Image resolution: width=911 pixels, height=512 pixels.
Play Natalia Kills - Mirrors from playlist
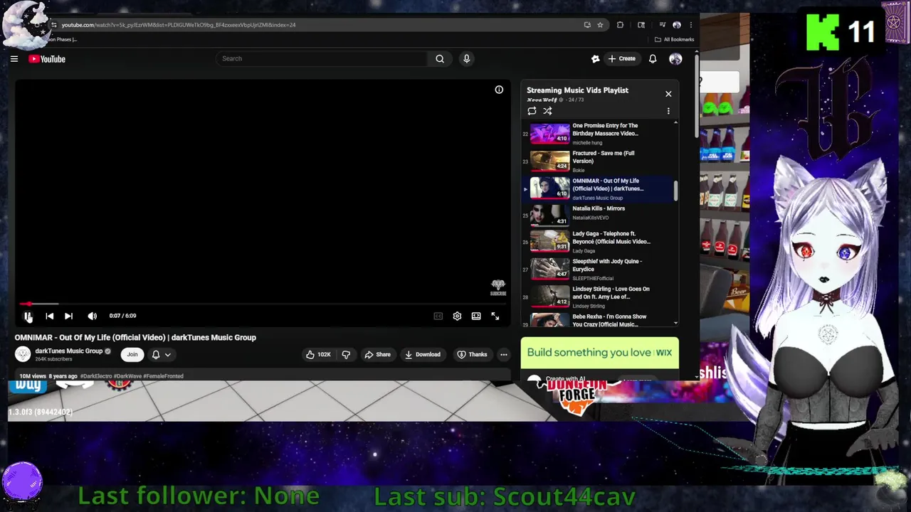tap(598, 215)
